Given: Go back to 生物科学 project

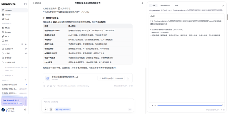Looking at the screenshot, I should pos(37,3).
